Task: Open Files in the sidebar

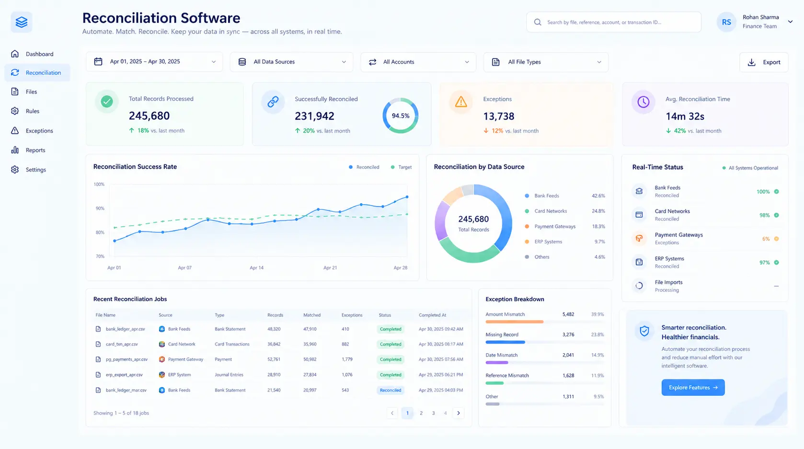Action: coord(37,92)
